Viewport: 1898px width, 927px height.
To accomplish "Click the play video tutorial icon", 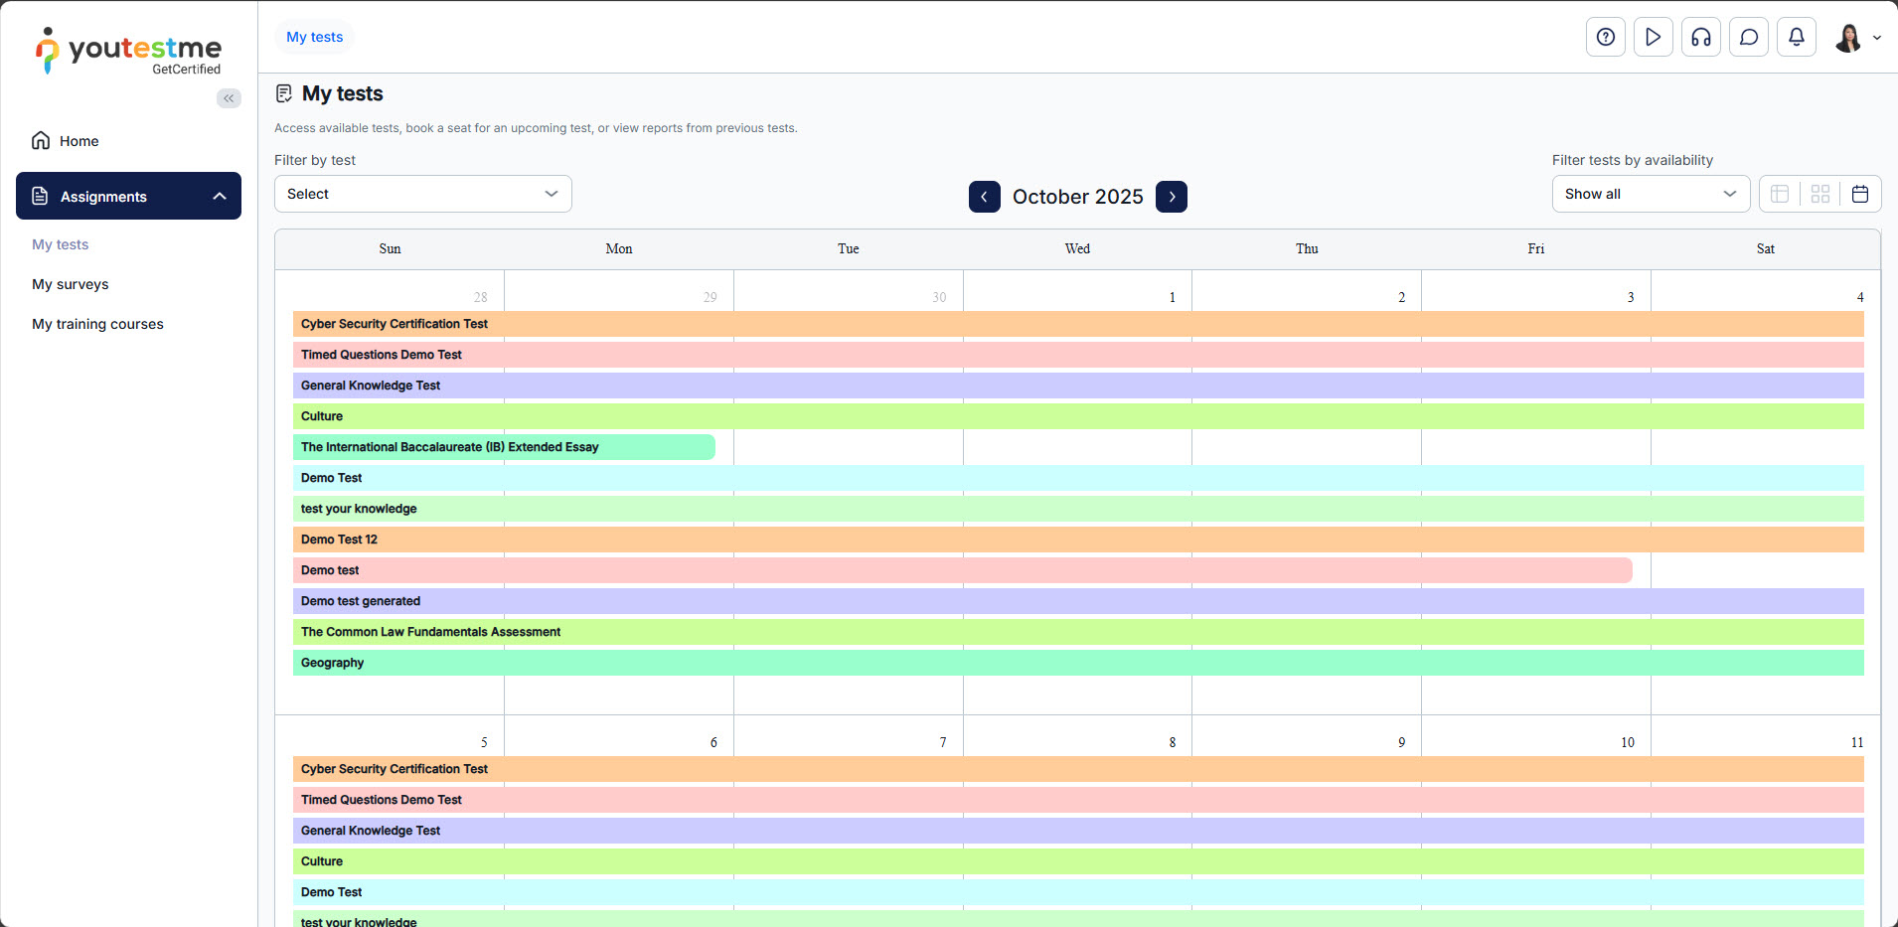I will pos(1653,37).
